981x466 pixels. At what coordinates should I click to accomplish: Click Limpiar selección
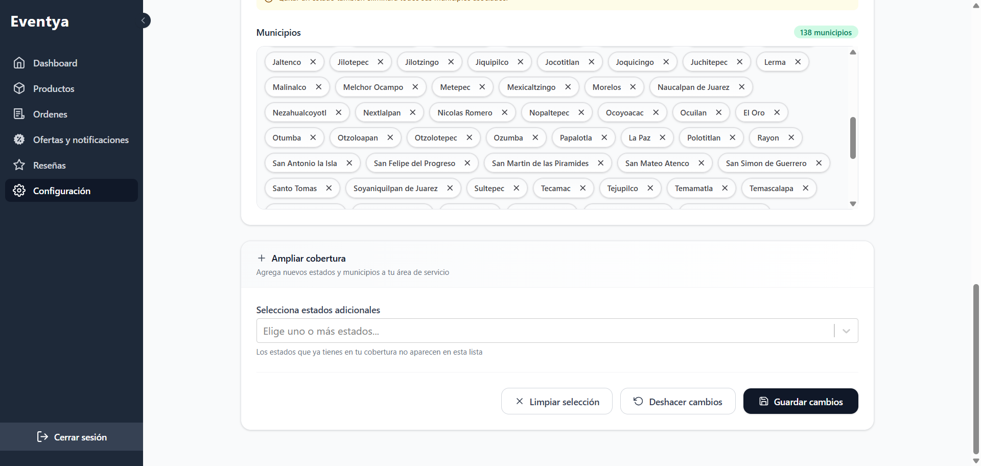(556, 401)
